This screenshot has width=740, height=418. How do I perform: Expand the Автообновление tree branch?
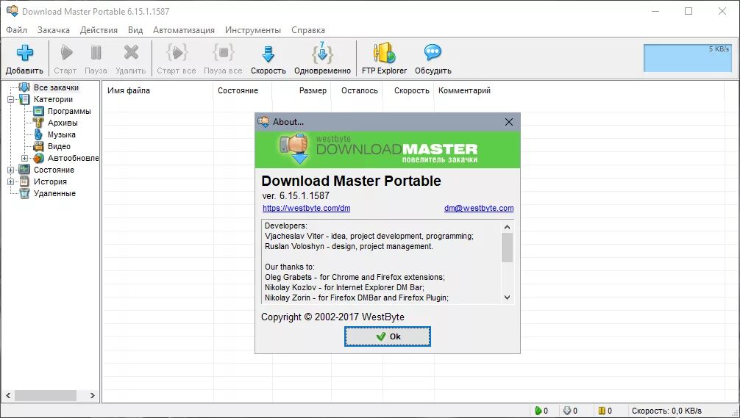pyautogui.click(x=24, y=159)
